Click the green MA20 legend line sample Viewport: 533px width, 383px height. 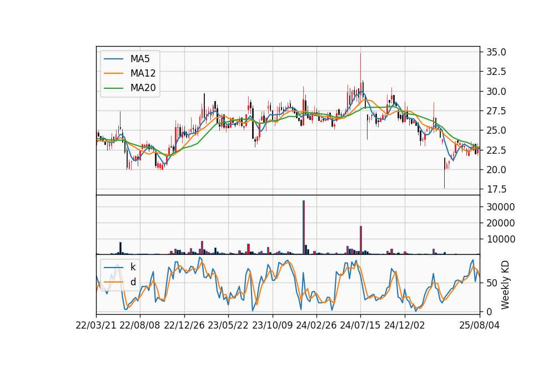pos(113,88)
